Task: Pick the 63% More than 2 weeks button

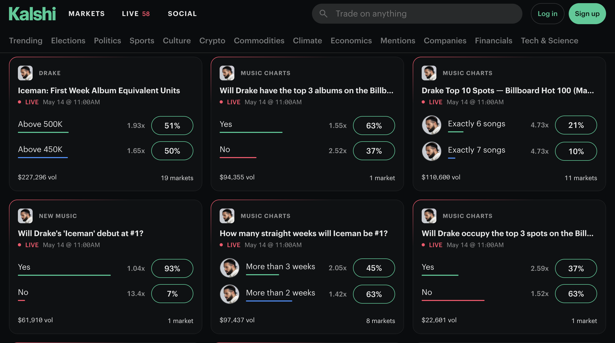Action: click(374, 294)
